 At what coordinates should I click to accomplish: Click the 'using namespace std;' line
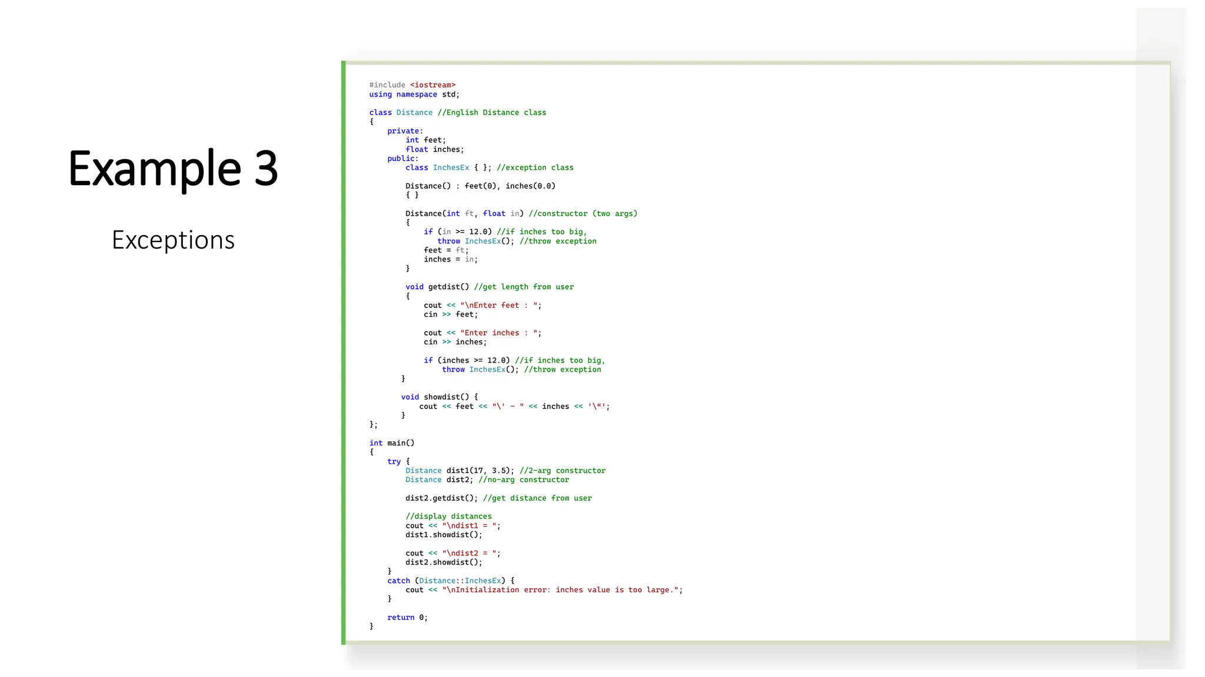[x=414, y=94]
